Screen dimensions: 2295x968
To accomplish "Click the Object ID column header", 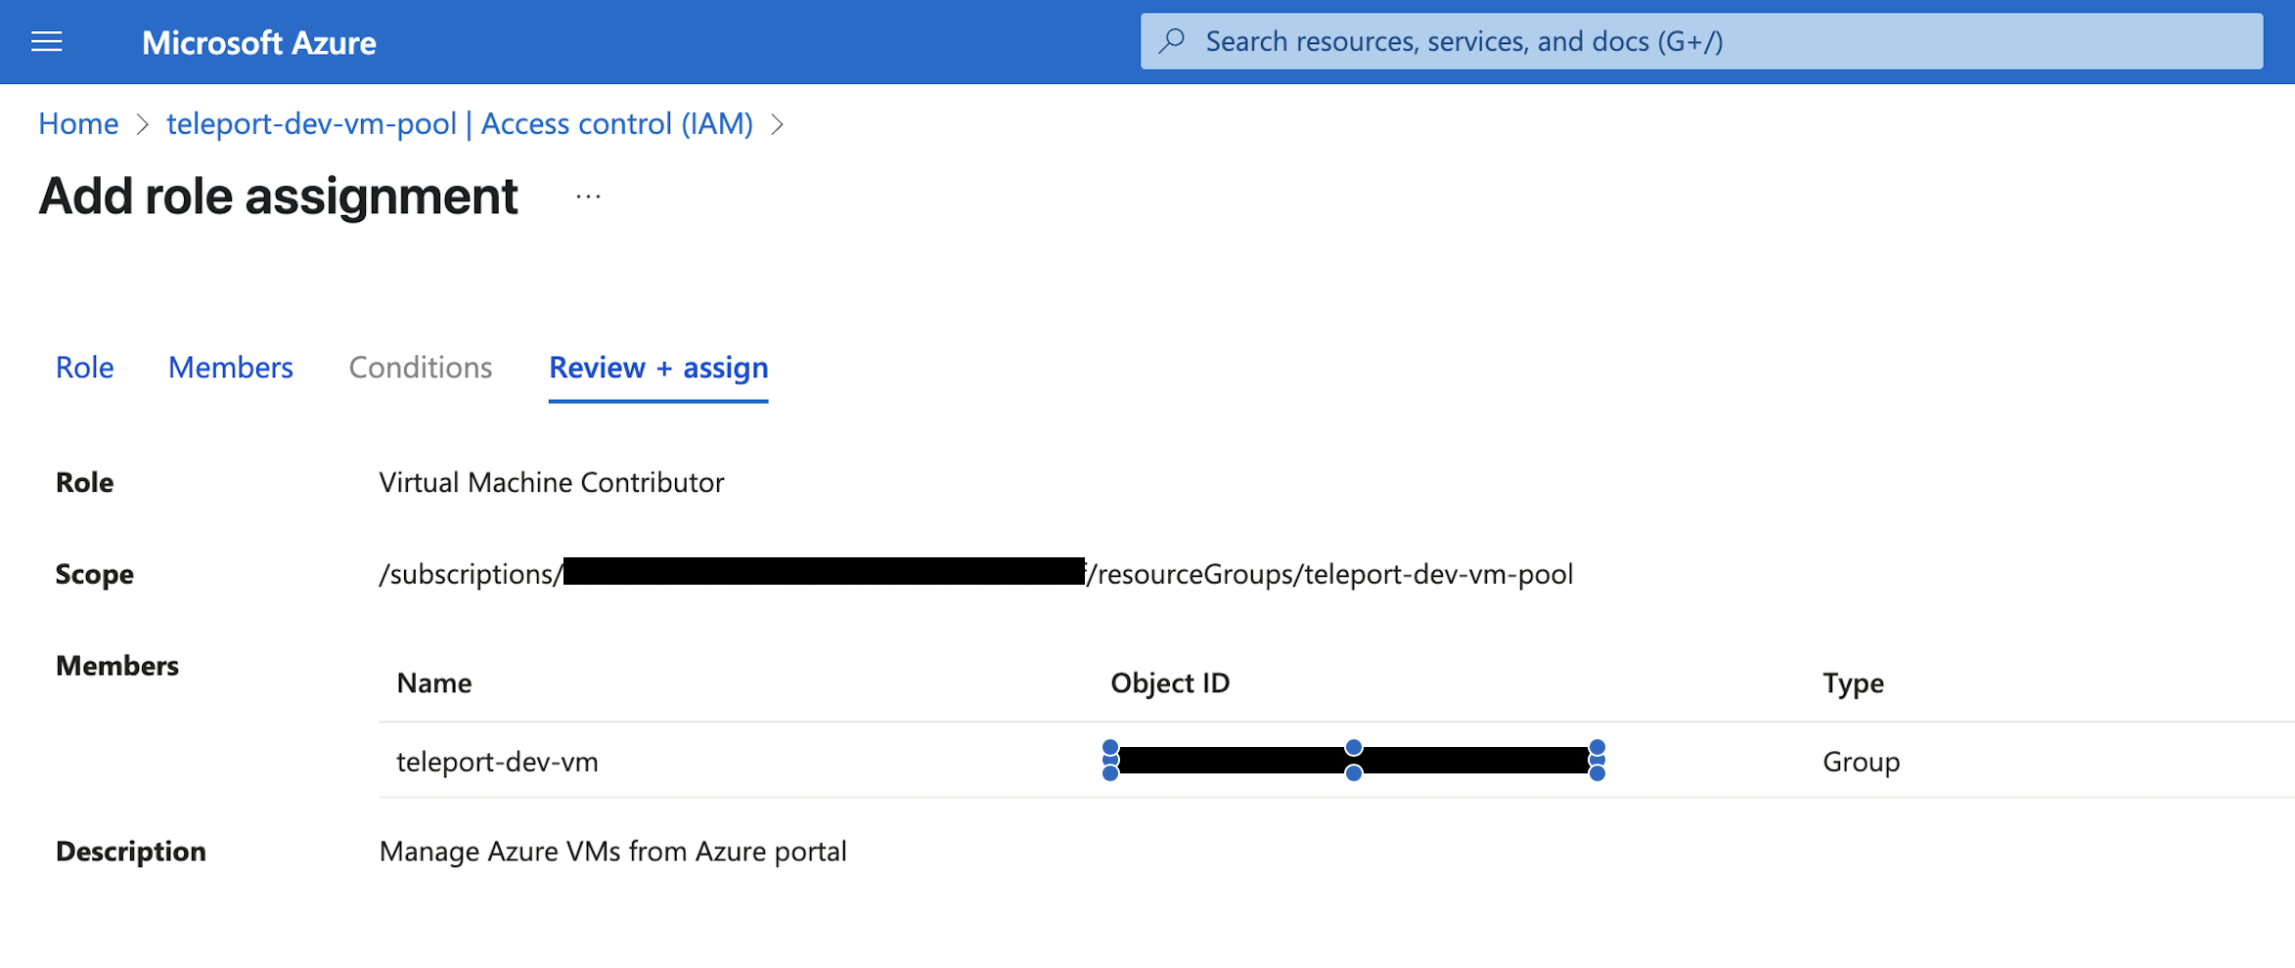I will [x=1169, y=682].
